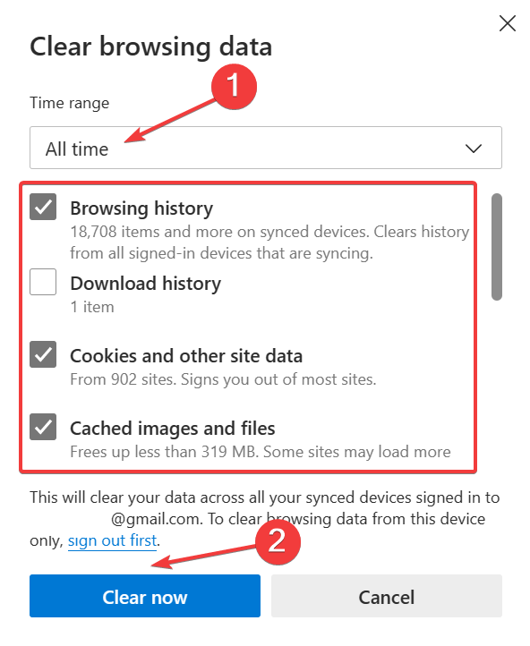
Task: Click the Cancel button
Action: click(x=387, y=596)
